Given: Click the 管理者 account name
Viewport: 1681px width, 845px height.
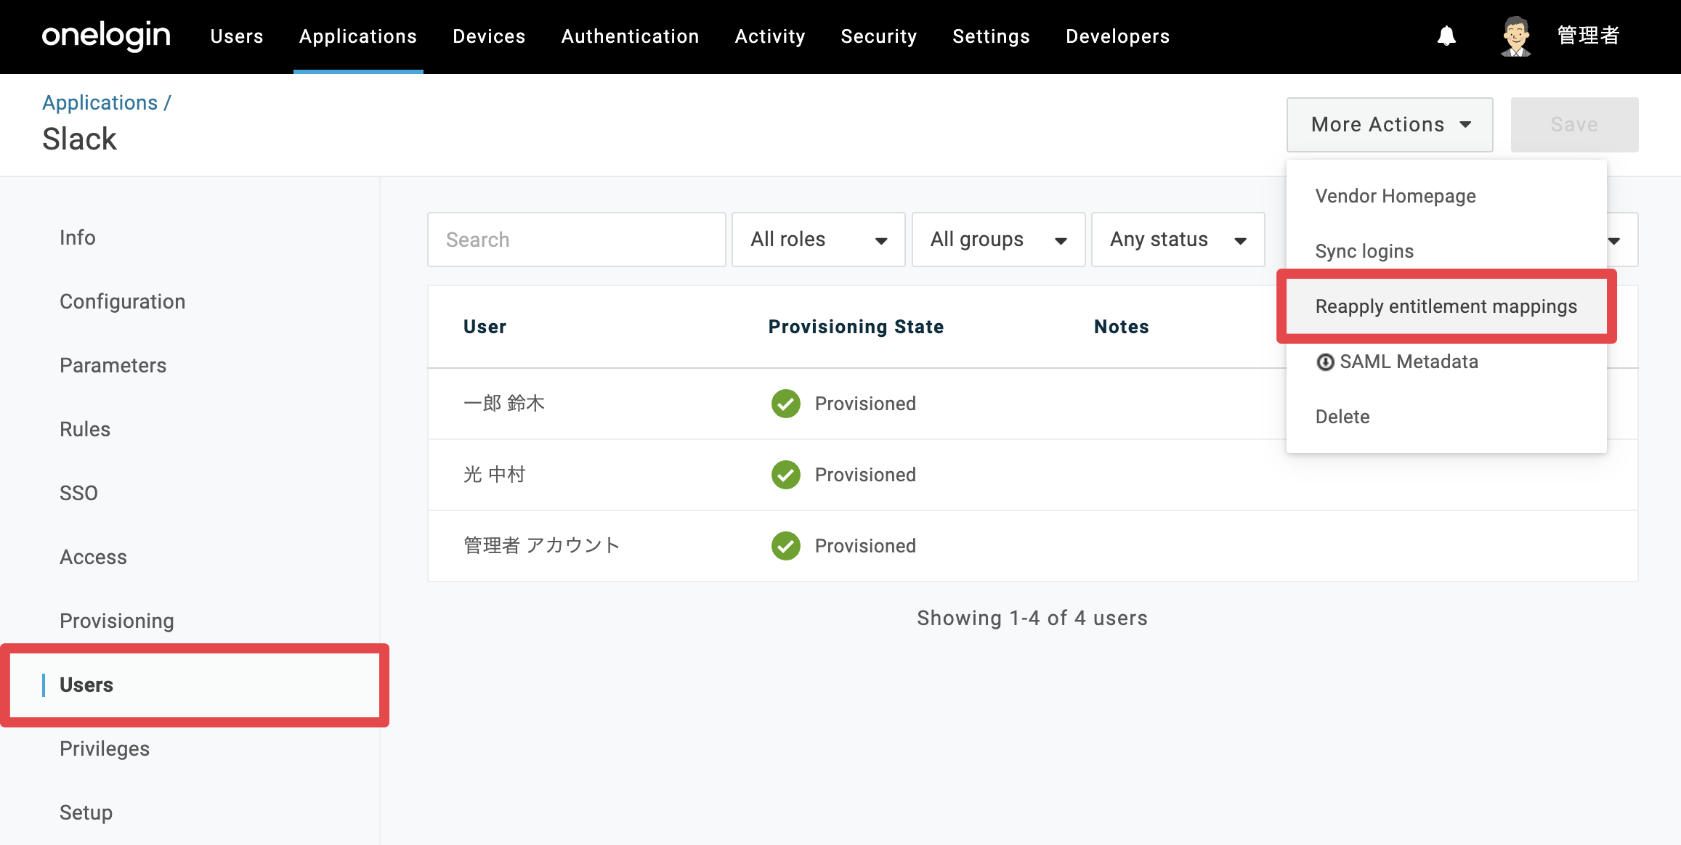Looking at the screenshot, I should (x=1588, y=36).
